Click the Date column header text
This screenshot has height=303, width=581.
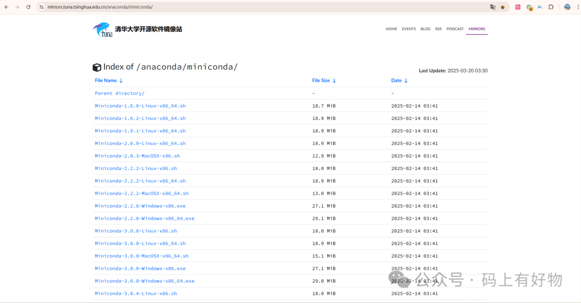click(396, 81)
